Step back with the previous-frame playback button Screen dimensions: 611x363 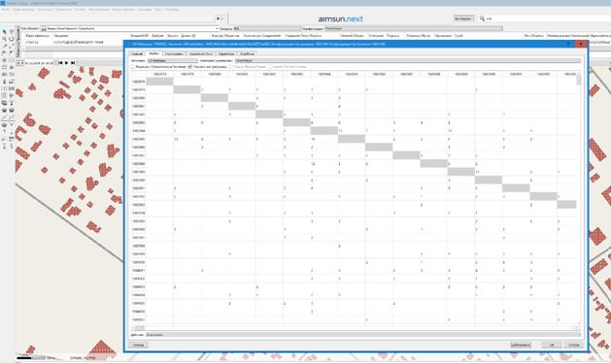(x=60, y=63)
